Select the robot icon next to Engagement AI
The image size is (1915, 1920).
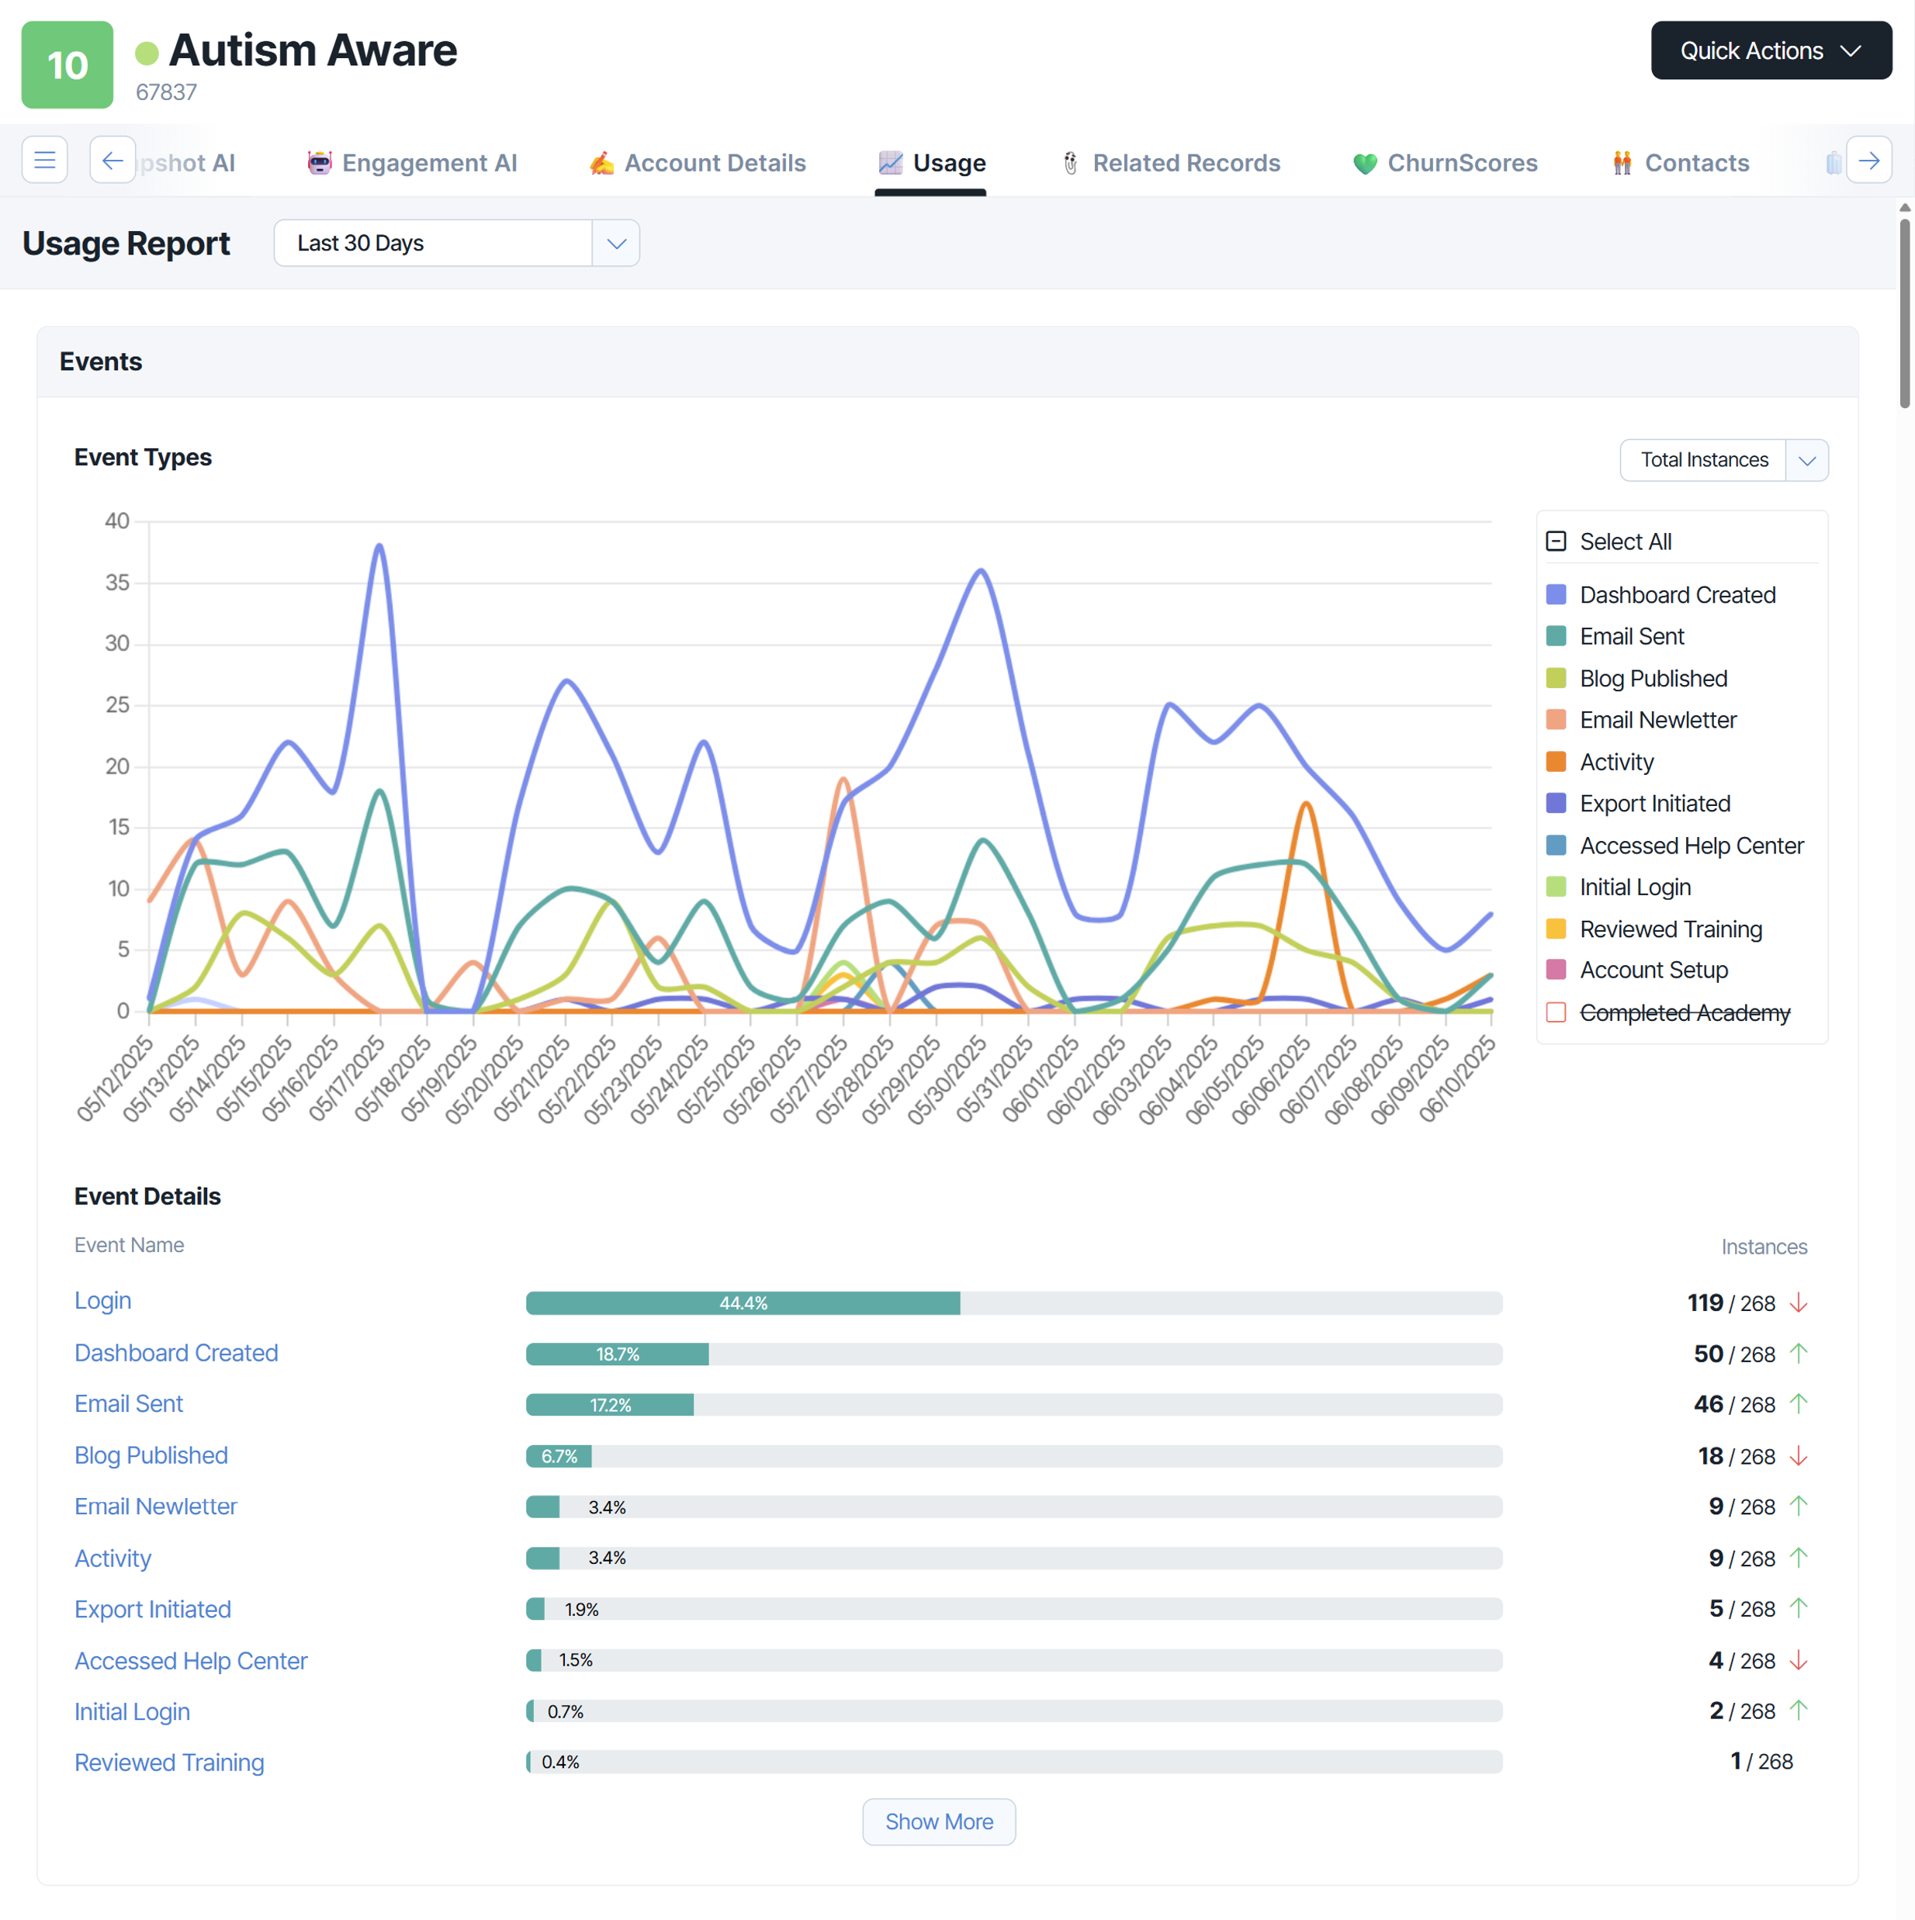pos(318,162)
